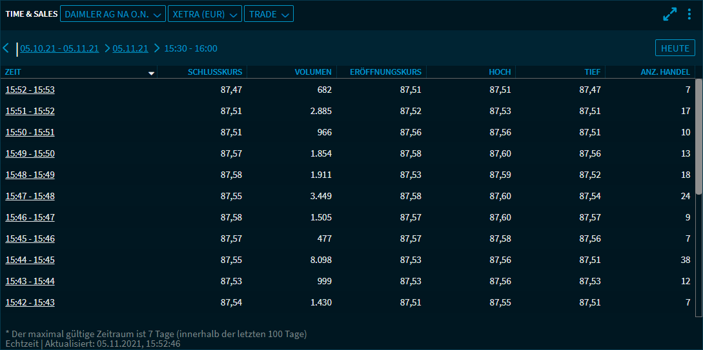Open the 15:52 - 15:53 time interval

30,90
